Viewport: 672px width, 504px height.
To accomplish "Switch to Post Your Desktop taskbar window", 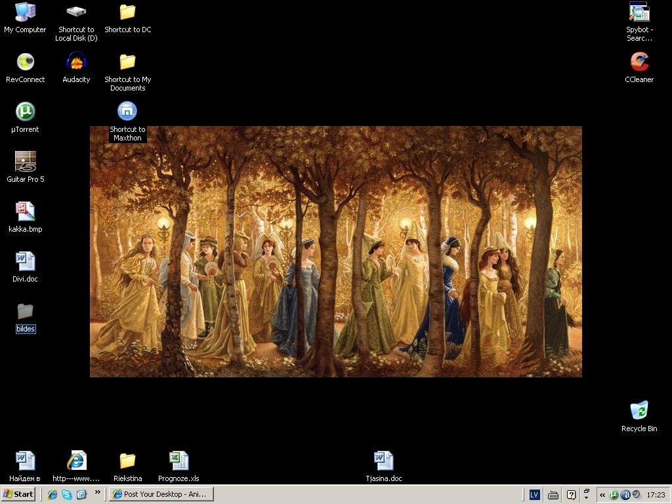I will point(161,494).
